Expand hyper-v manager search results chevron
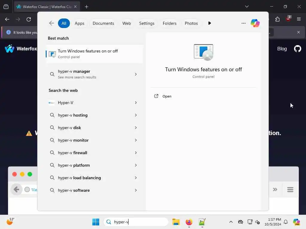The width and height of the screenshot is (306, 229). (x=136, y=74)
